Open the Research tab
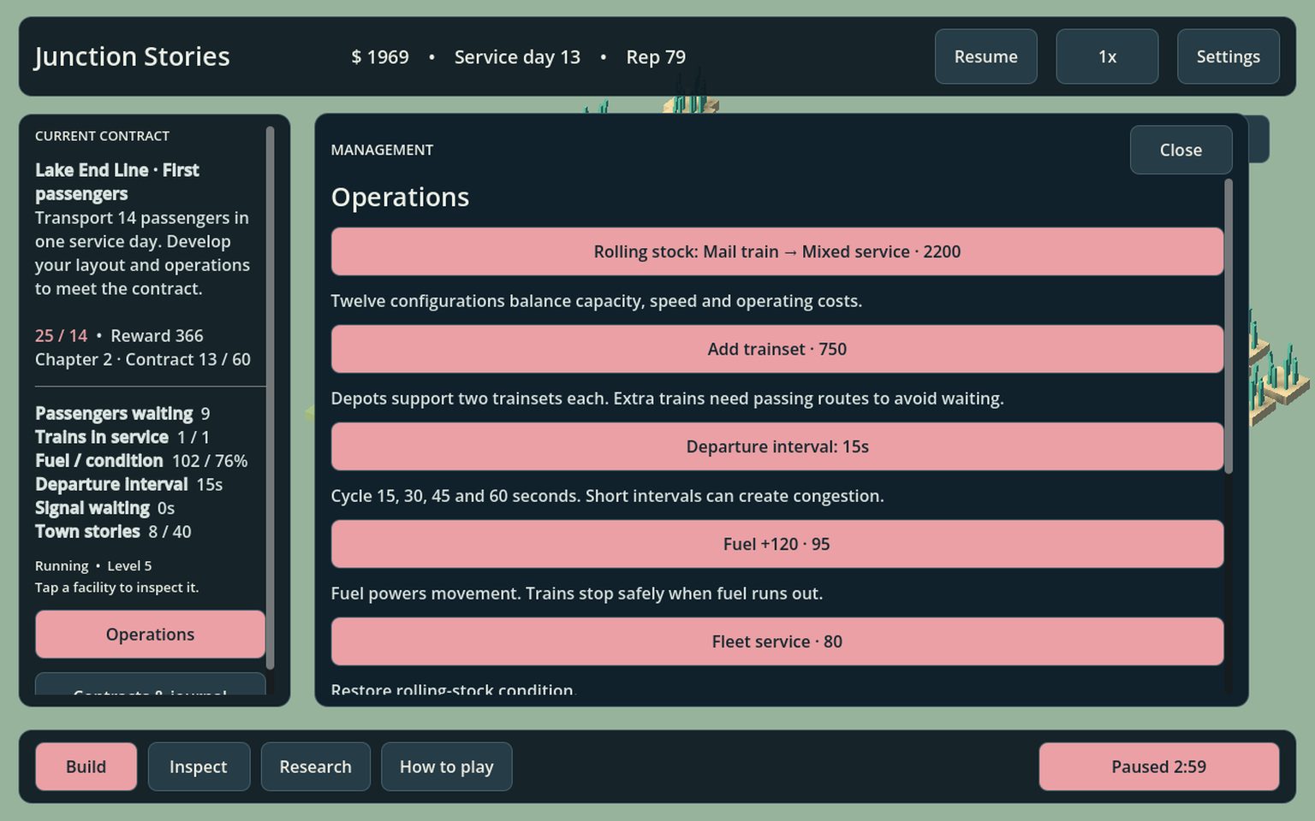Image resolution: width=1315 pixels, height=821 pixels. [x=315, y=766]
